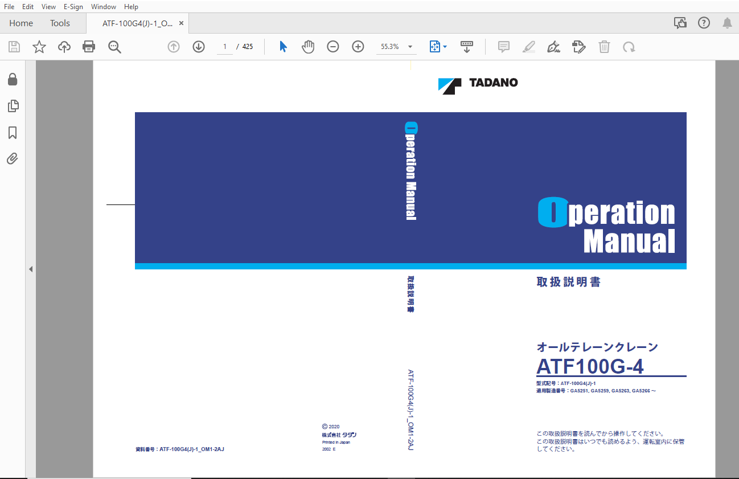The width and height of the screenshot is (739, 479).
Task: Choose the Selection arrow tool
Action: tap(283, 47)
